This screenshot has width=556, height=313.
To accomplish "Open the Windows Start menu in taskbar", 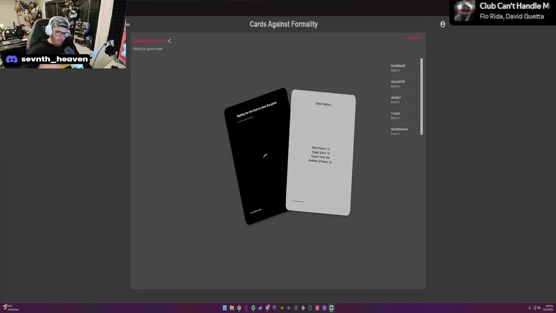I will point(225,308).
